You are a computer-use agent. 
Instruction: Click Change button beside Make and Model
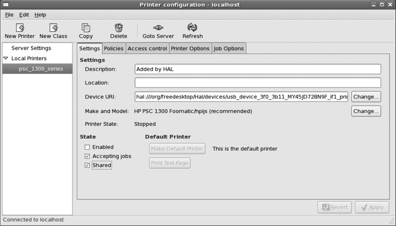coord(366,111)
